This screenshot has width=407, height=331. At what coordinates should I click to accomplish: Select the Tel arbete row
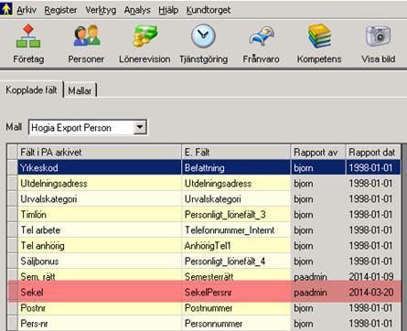coord(203,230)
